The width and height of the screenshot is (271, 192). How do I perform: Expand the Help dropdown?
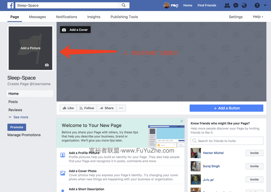point(258,17)
